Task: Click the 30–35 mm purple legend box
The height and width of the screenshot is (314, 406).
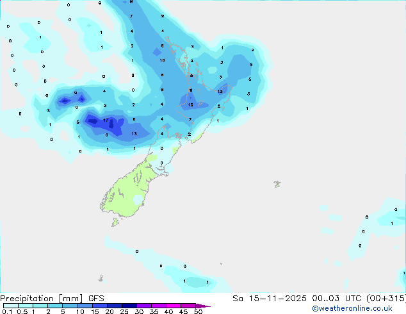Action: pos(143,306)
